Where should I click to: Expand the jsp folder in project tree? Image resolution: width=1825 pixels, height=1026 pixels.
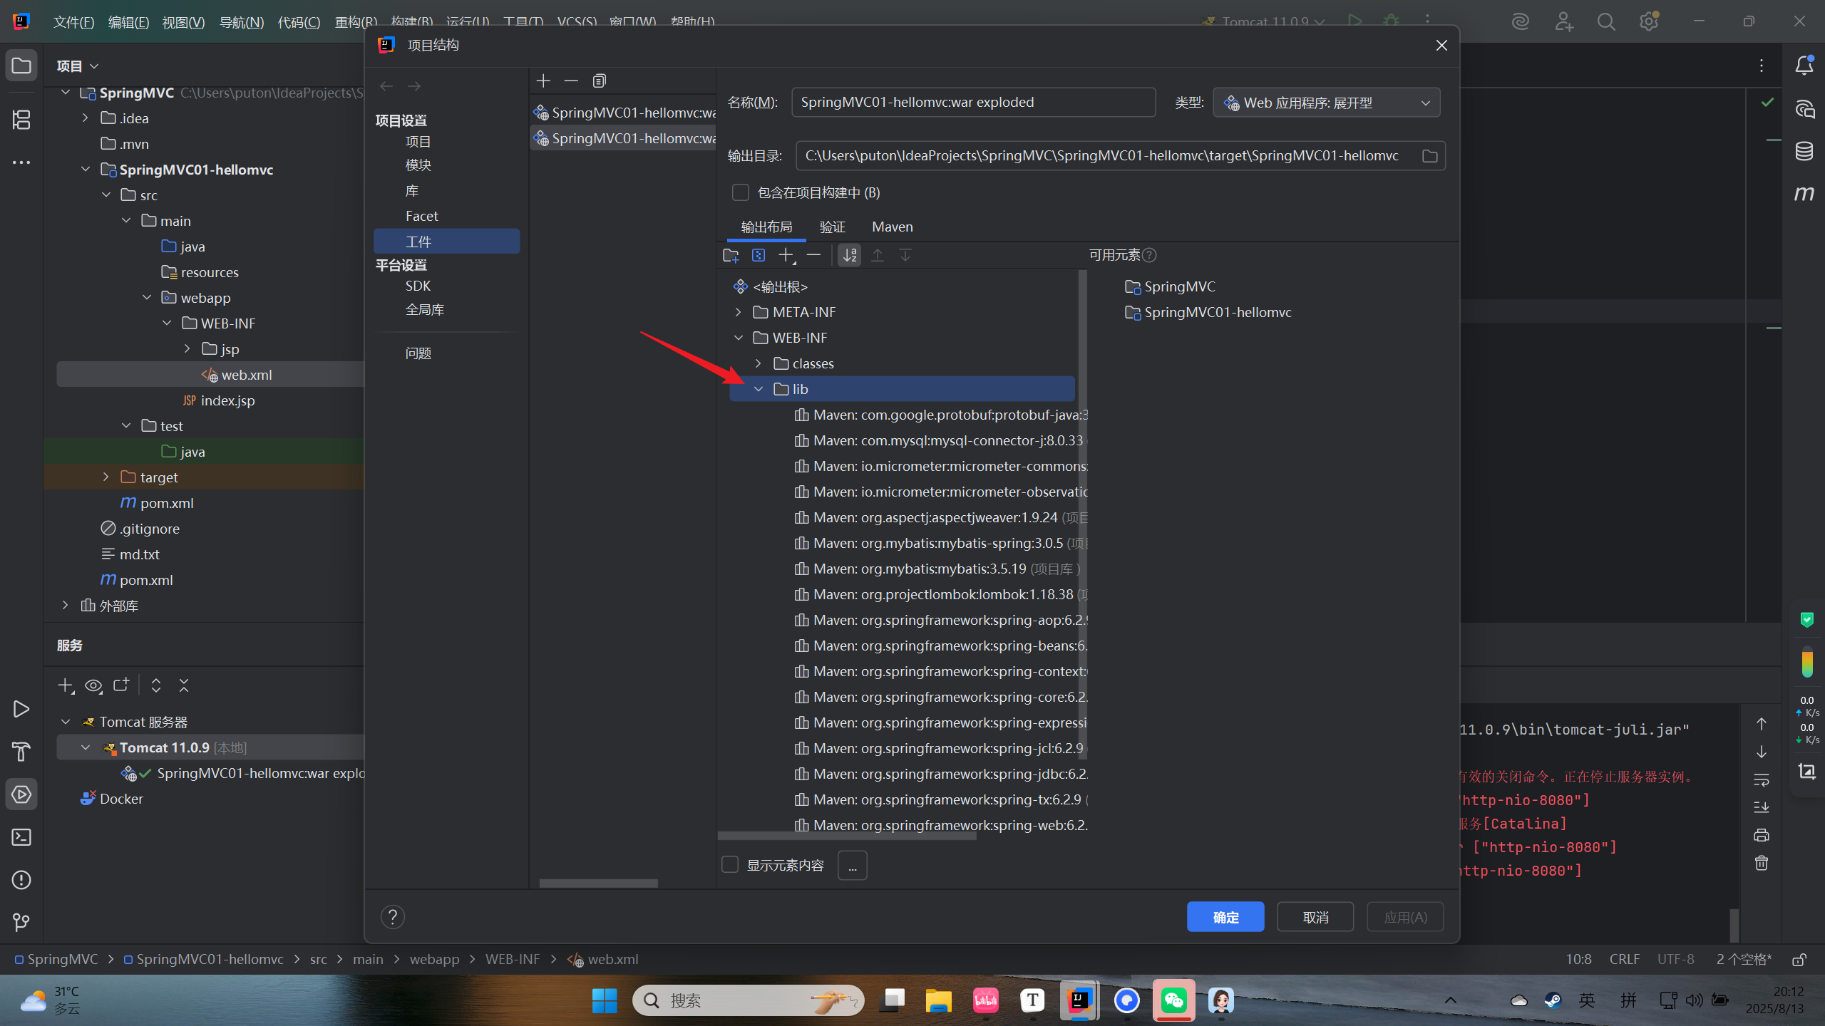coord(187,348)
